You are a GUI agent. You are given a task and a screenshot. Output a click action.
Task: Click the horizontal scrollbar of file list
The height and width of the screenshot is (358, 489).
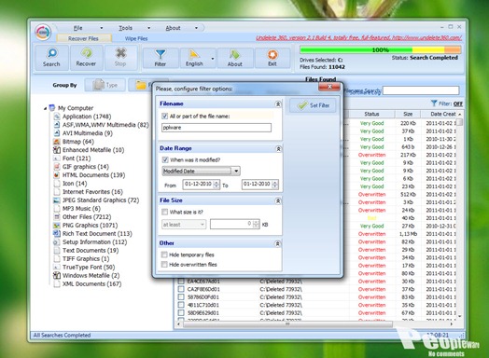coord(287,324)
